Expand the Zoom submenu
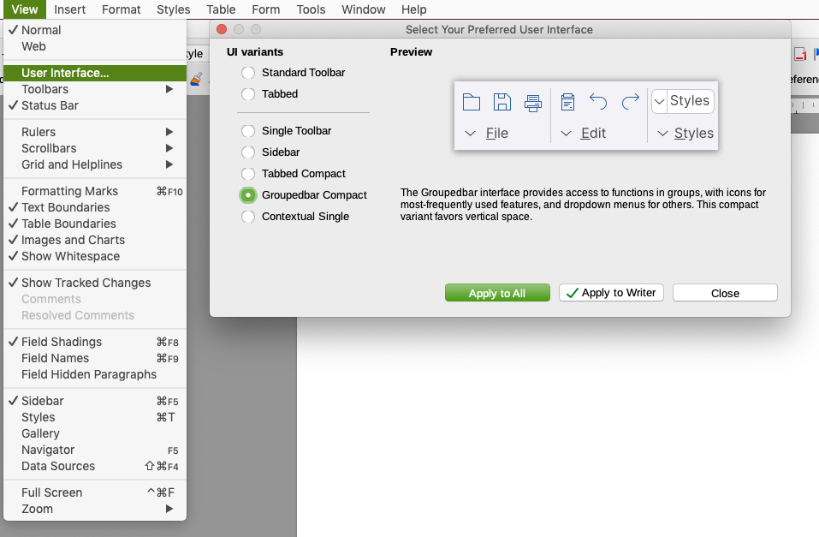 (x=94, y=508)
